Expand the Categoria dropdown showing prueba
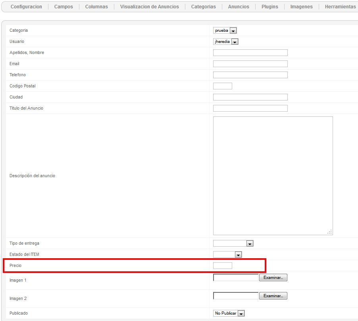Screen dimensions: 358x321 pyautogui.click(x=225, y=30)
